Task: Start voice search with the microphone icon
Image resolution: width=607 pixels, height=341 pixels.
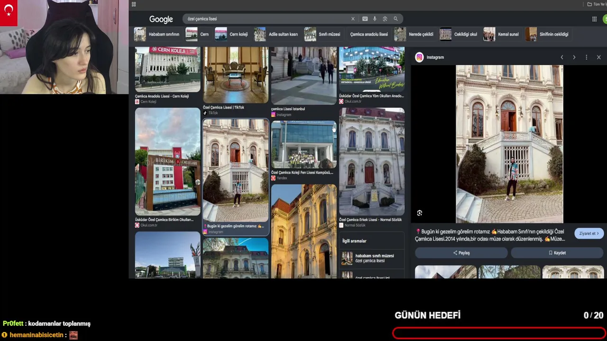Action: click(375, 19)
